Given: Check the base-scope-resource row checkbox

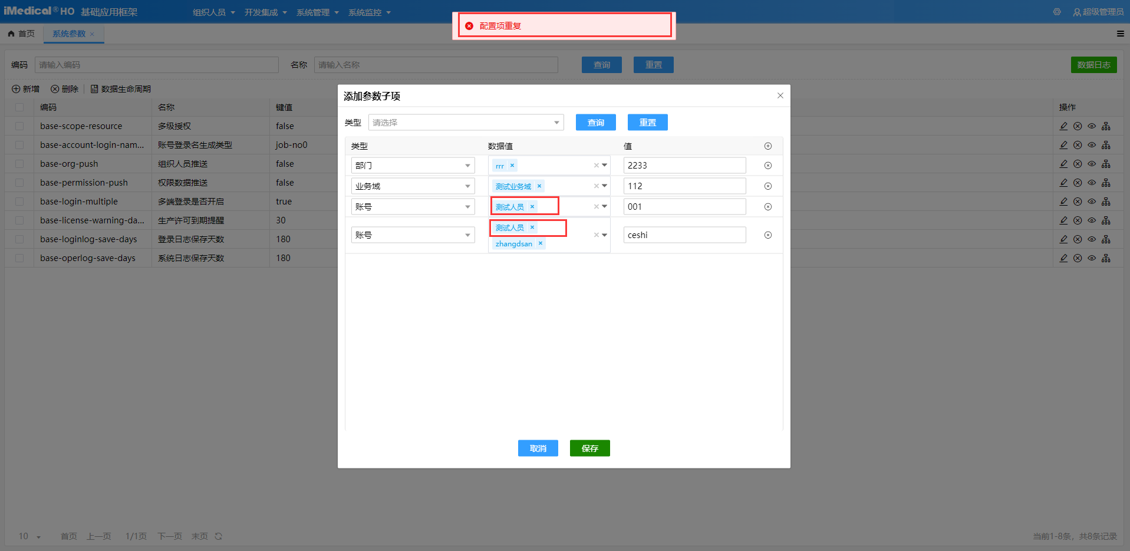Looking at the screenshot, I should (x=19, y=126).
